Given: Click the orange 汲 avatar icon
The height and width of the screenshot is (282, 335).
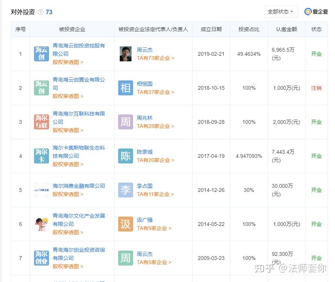Looking at the screenshot, I should click(126, 224).
